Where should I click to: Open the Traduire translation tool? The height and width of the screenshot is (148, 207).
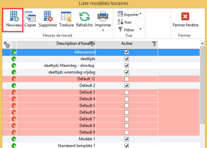[66, 17]
